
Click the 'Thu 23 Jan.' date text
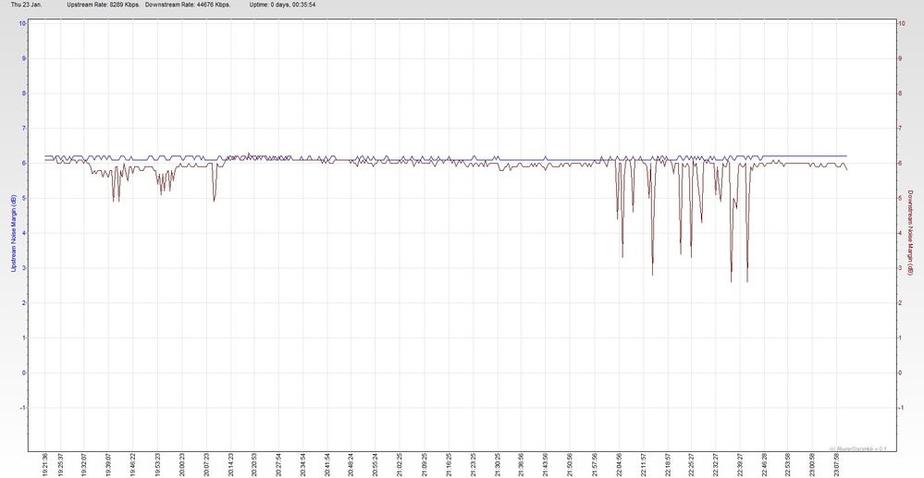coord(26,4)
